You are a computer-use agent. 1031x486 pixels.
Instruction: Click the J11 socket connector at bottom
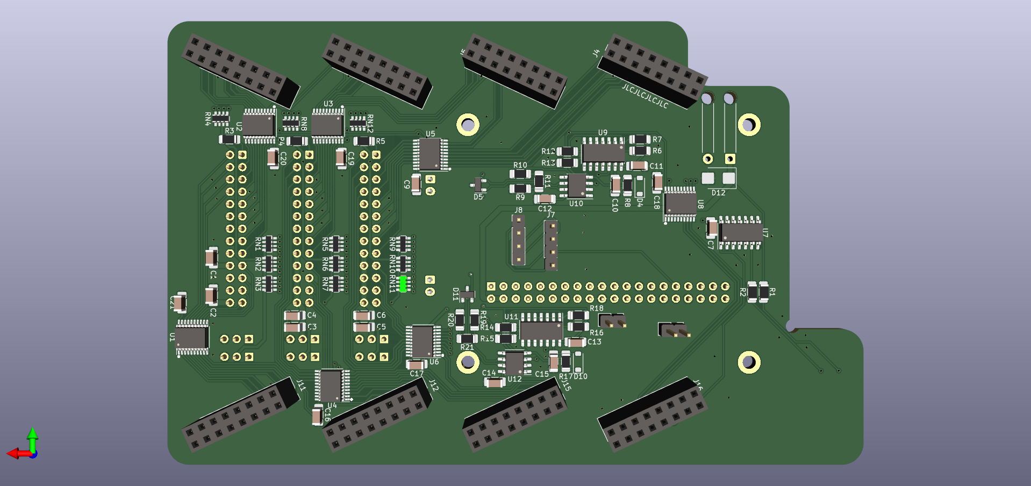click(240, 414)
